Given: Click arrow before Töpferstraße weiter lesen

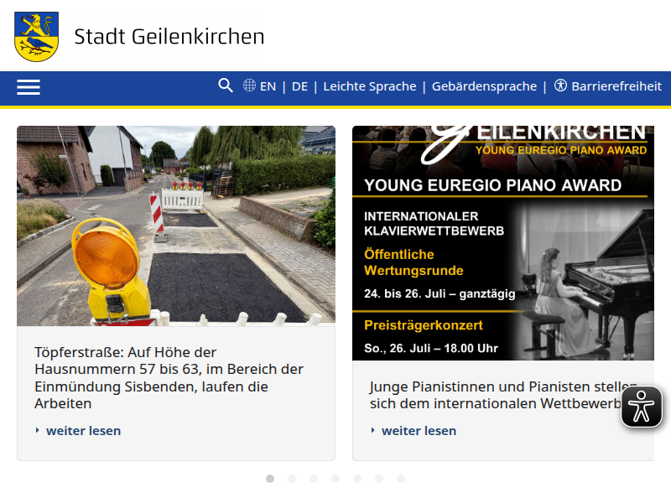Looking at the screenshot, I should pos(38,430).
